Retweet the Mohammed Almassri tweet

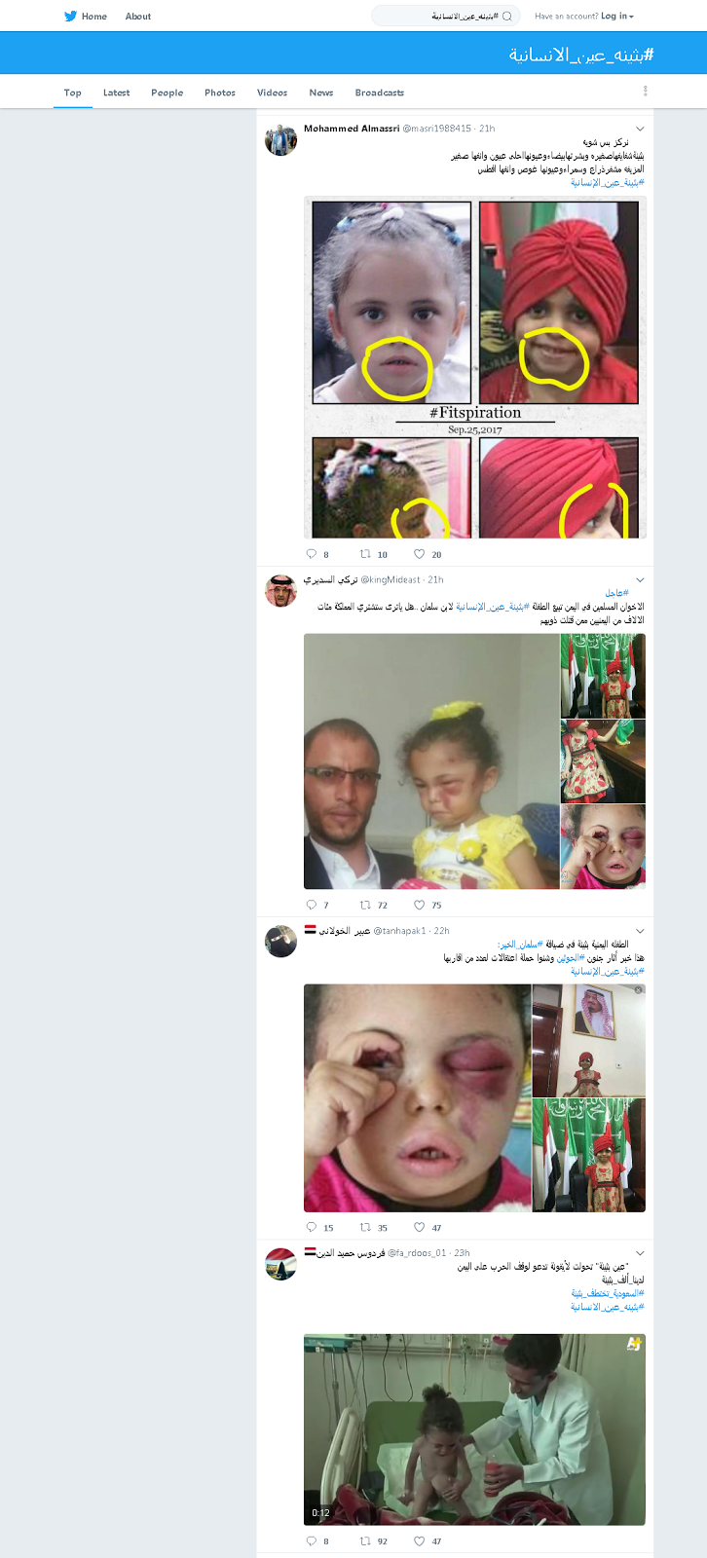pyautogui.click(x=366, y=554)
